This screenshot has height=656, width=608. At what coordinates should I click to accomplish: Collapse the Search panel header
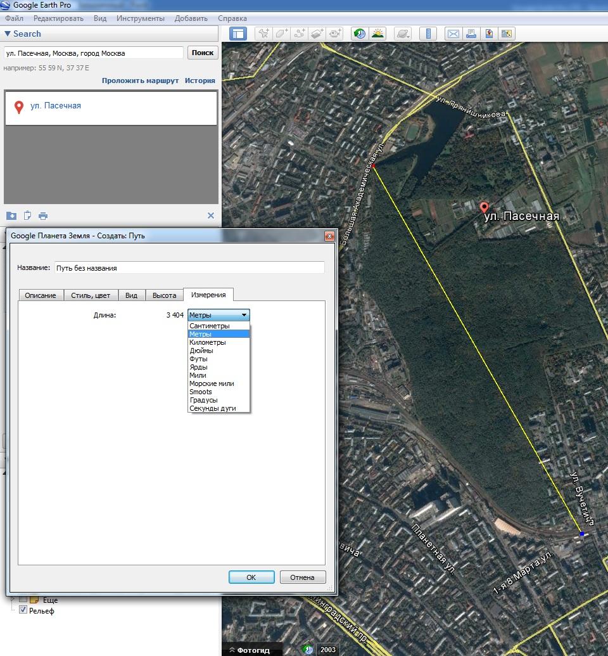tap(23, 34)
